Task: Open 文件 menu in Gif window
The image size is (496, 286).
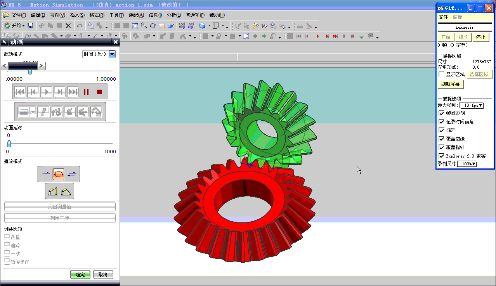Action: coord(443,17)
